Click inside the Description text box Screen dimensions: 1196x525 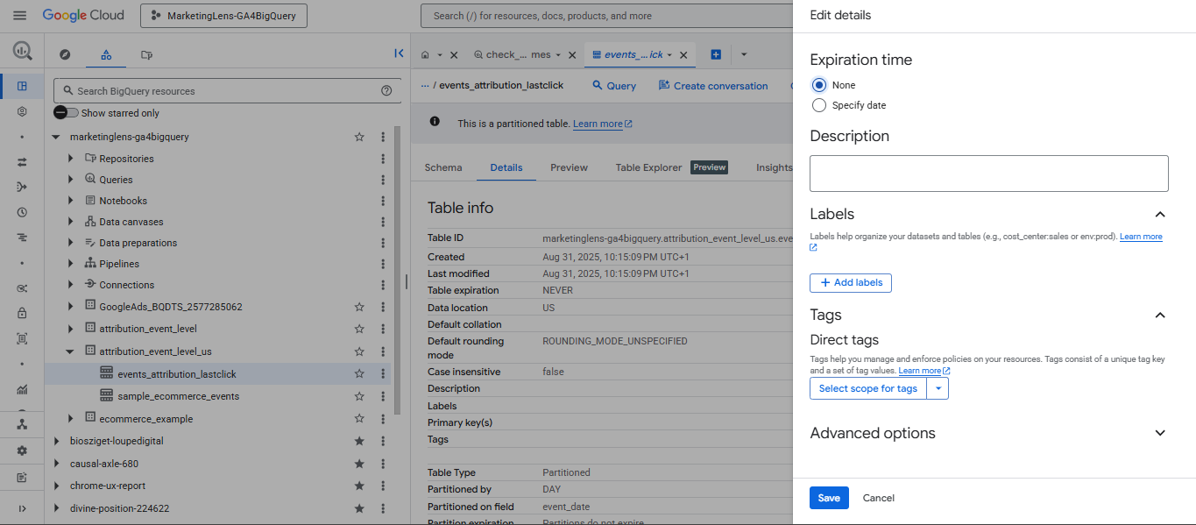coord(988,173)
